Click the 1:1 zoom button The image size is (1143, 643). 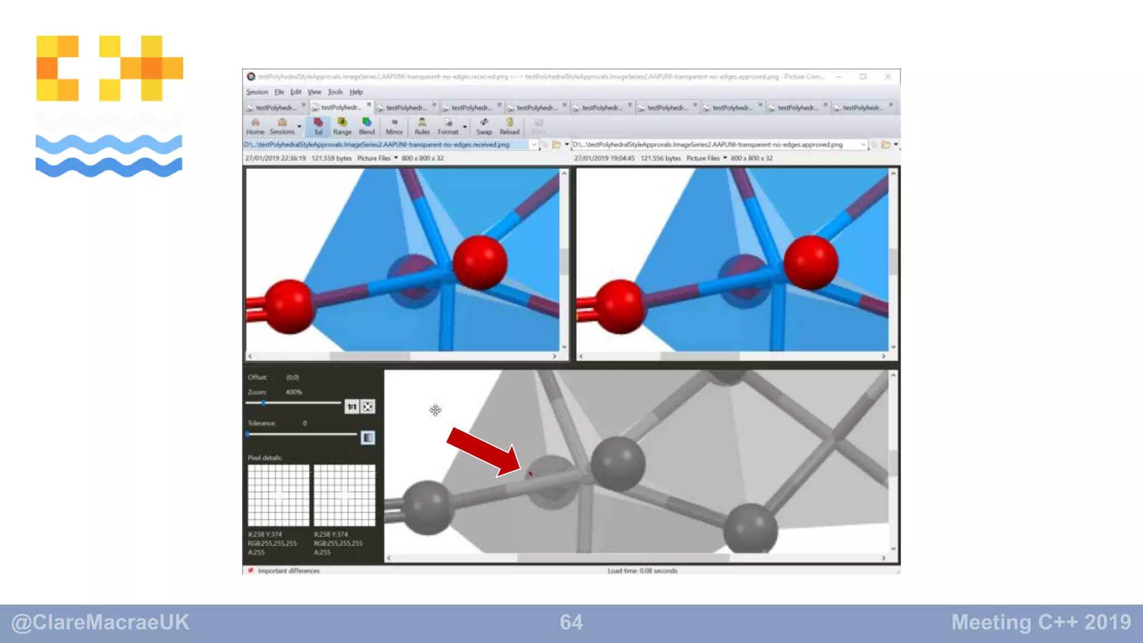(352, 407)
